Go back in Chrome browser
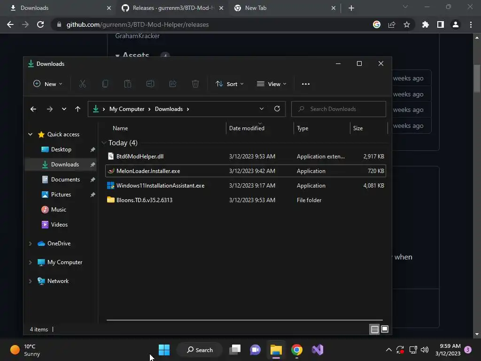The width and height of the screenshot is (481, 361). coord(10,24)
